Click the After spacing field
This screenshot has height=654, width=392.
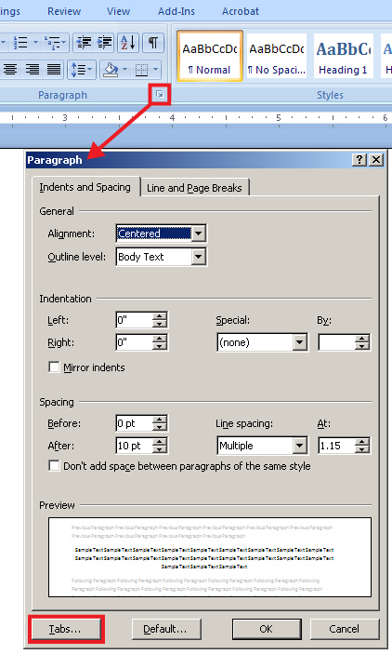[135, 446]
